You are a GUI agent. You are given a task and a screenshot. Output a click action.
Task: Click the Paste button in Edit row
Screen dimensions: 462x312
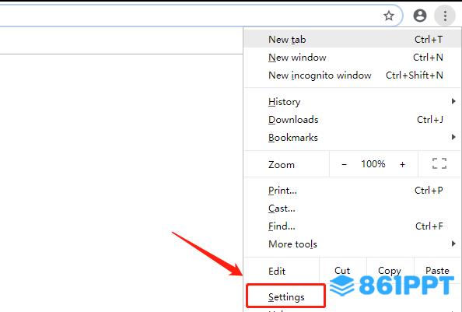pos(437,271)
